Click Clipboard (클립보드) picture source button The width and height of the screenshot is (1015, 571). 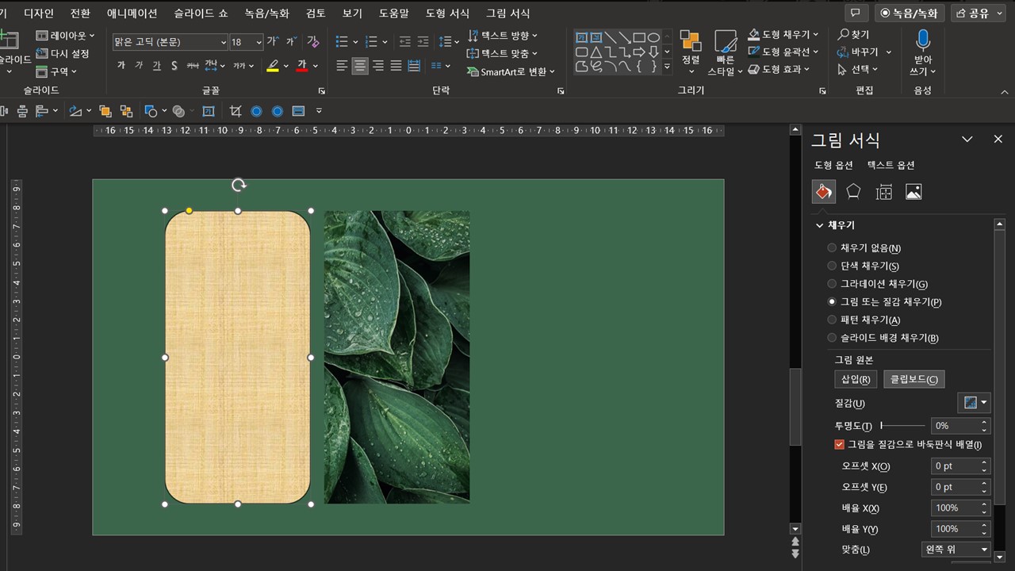[x=914, y=379]
